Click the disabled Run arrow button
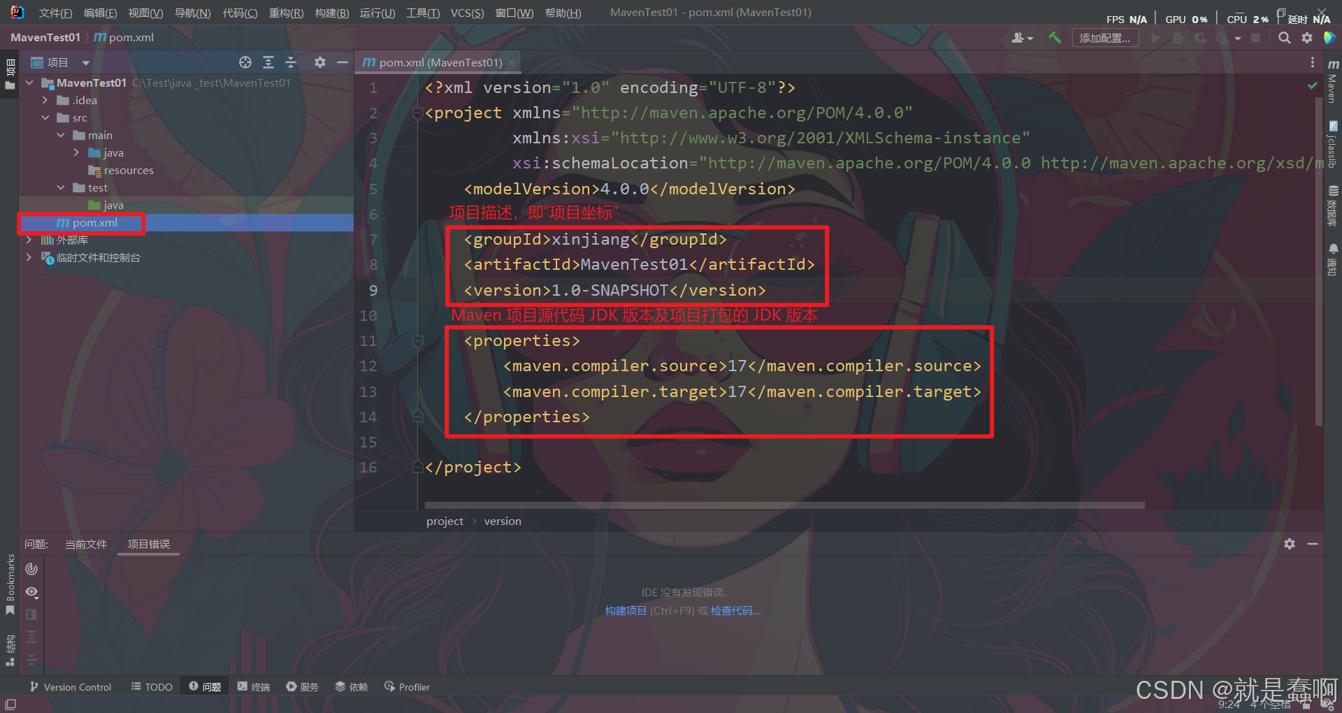1342x713 pixels. (1155, 38)
